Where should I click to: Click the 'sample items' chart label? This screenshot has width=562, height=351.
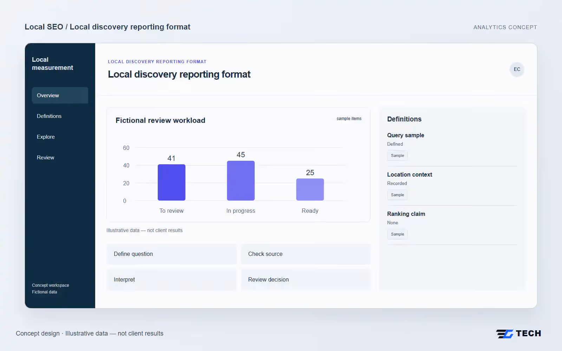point(349,119)
